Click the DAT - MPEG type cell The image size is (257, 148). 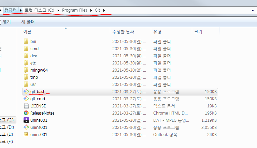tap(171, 120)
